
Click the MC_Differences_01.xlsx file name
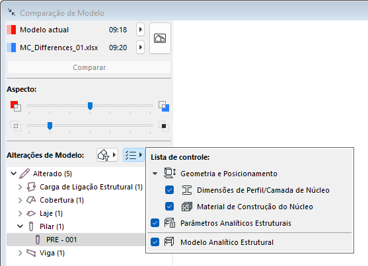point(59,48)
